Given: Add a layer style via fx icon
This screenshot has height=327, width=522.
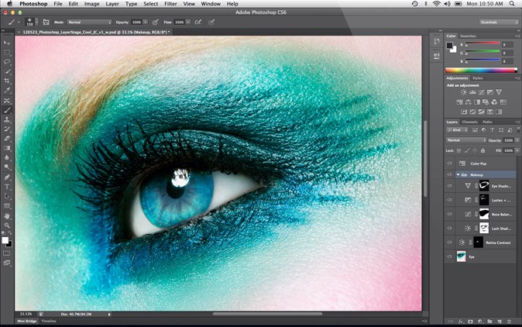Looking at the screenshot, I should pos(460,320).
